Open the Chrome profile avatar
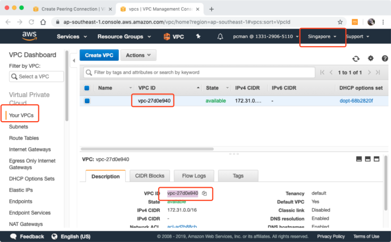 click(371, 22)
